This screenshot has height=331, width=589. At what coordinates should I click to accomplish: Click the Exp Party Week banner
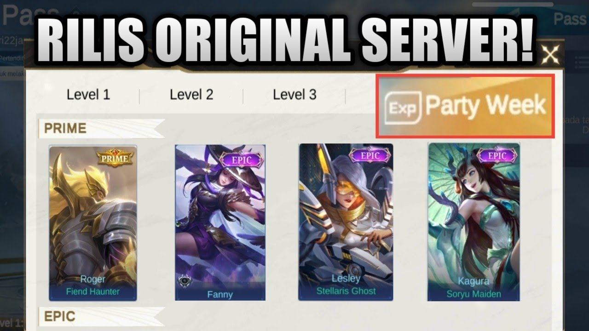pyautogui.click(x=465, y=106)
